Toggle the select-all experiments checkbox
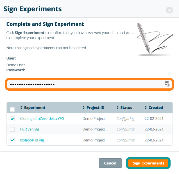 point(12,109)
